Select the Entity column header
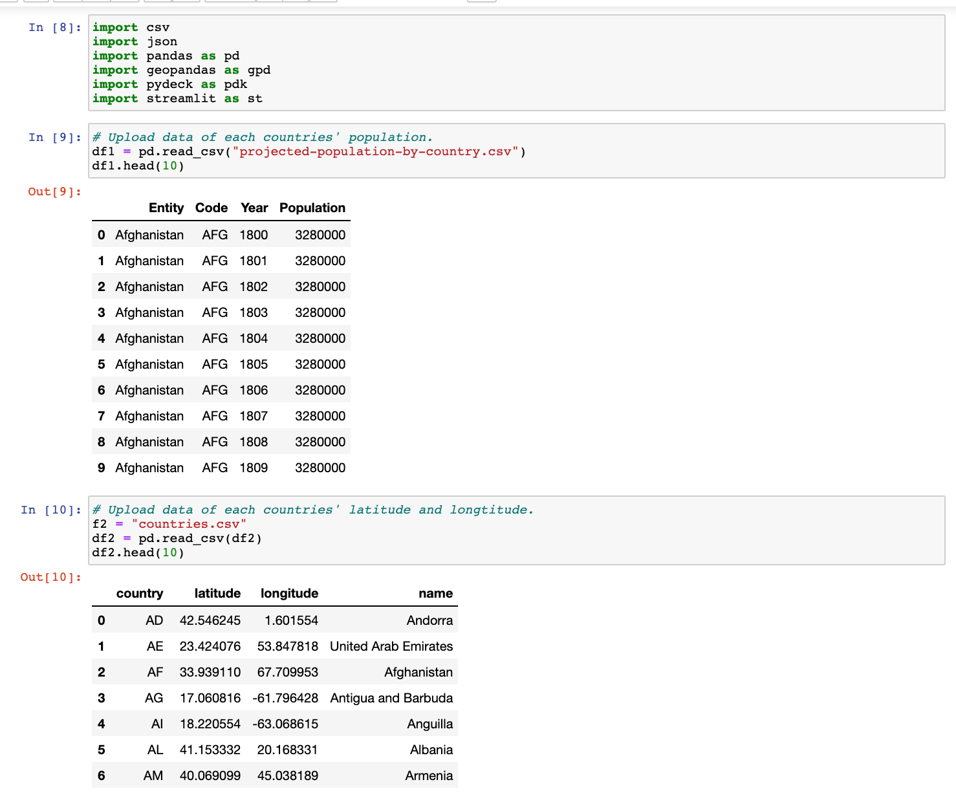Image resolution: width=956 pixels, height=793 pixels. tap(166, 208)
